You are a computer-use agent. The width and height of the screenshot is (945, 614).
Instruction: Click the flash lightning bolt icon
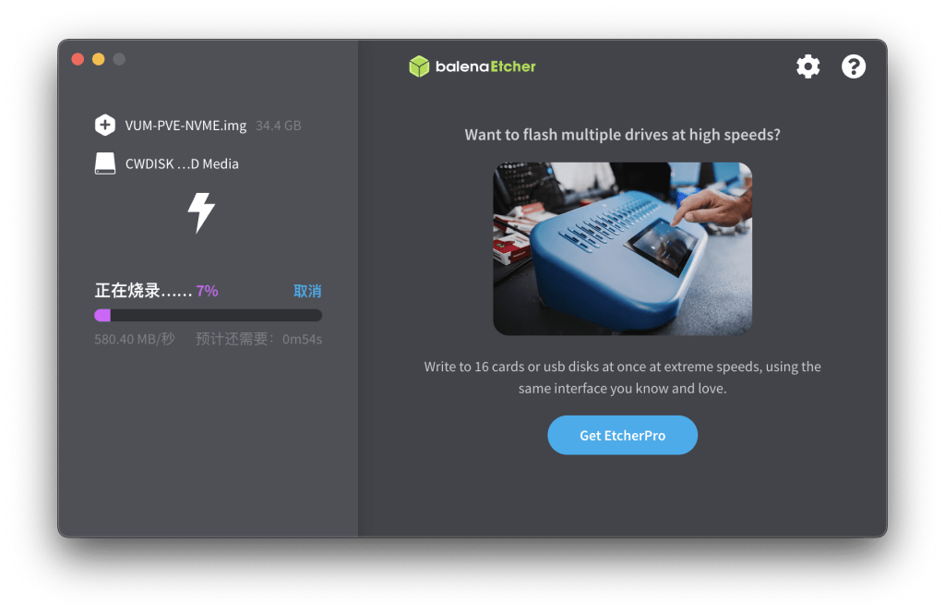[x=201, y=212]
